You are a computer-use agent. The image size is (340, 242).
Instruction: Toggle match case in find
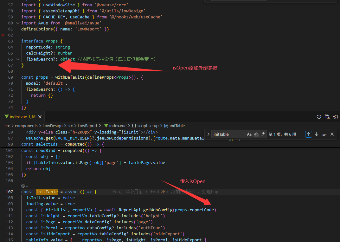tap(249, 134)
